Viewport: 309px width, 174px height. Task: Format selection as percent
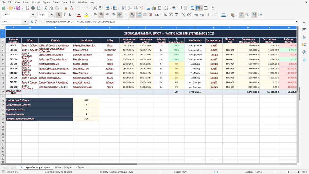tap(165, 15)
